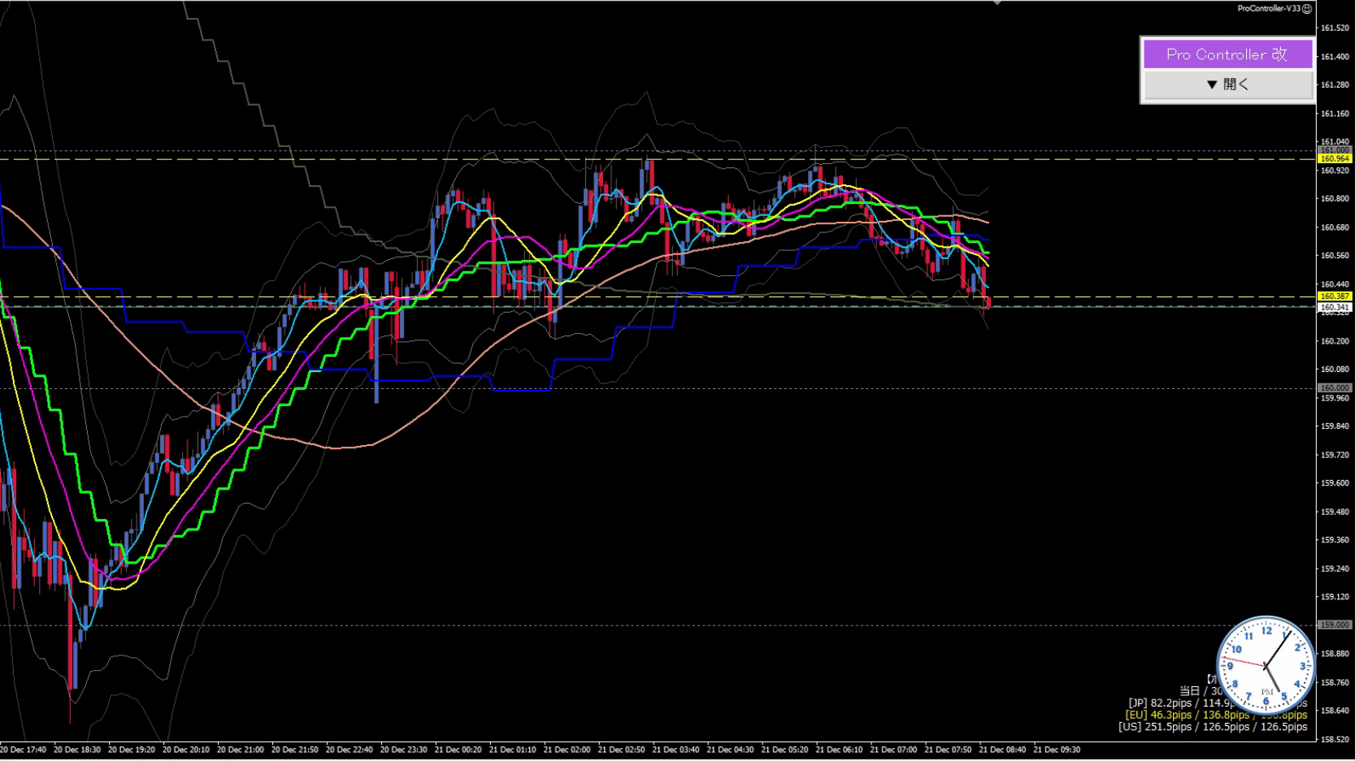Click the analog clock widget
Viewport: 1355px width, 761px height.
point(1266,665)
